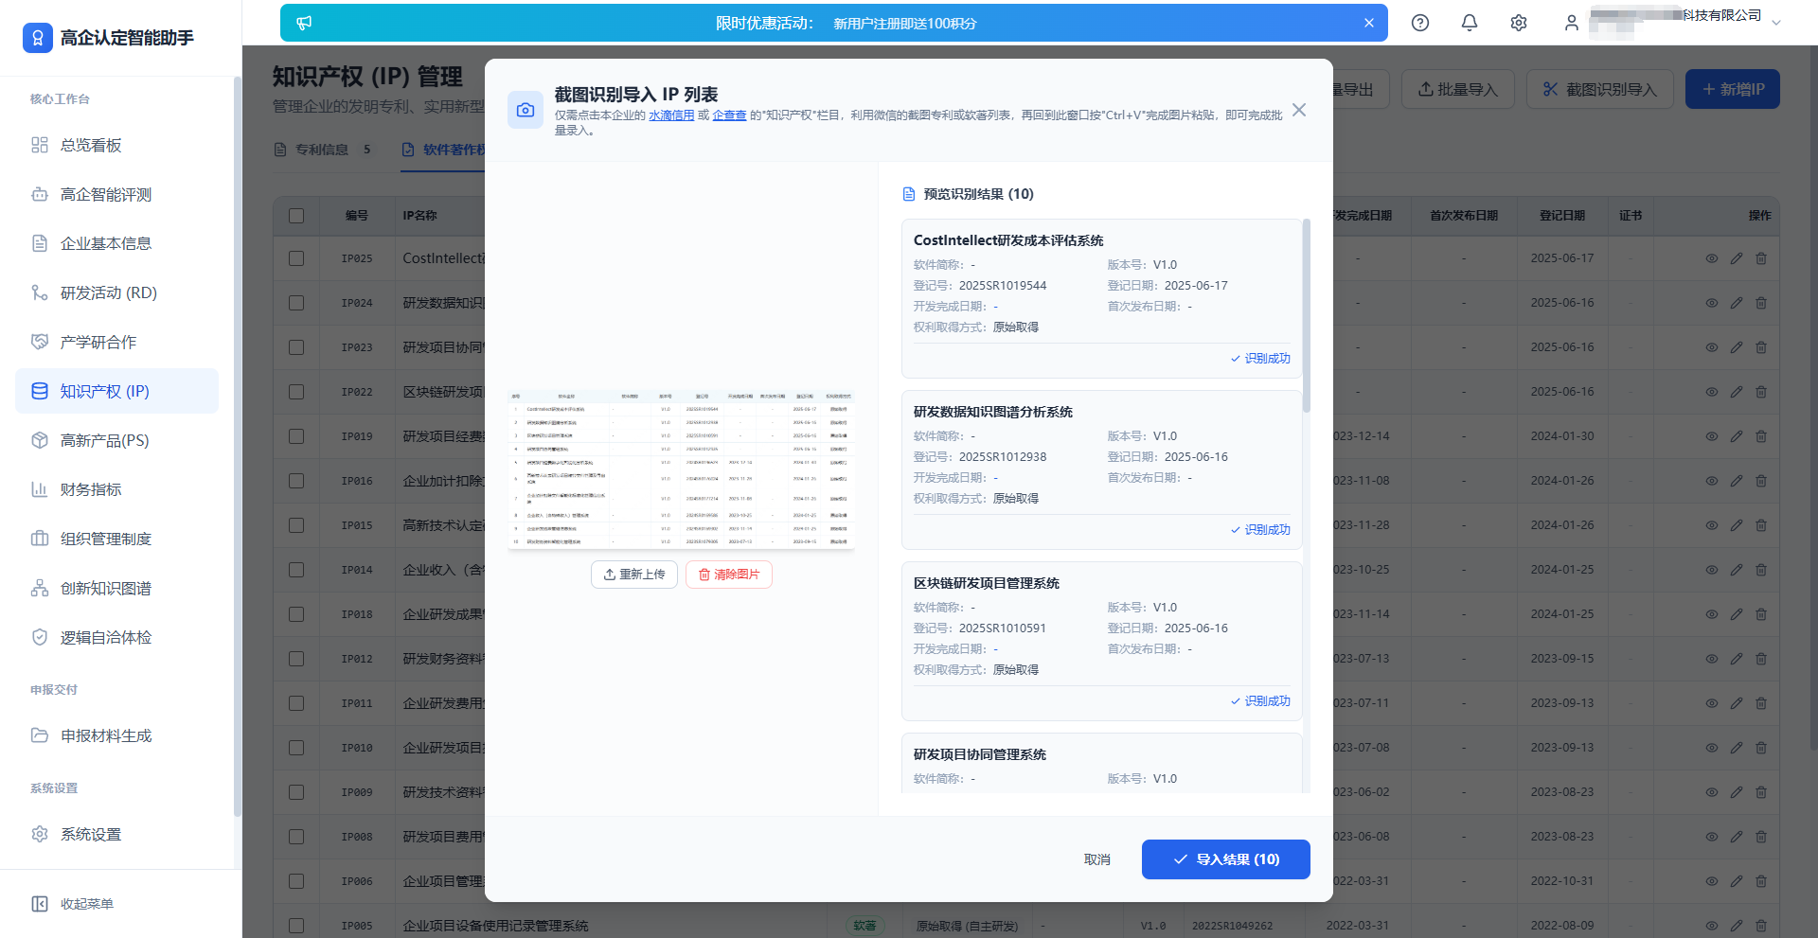Check the IP019 row checkbox

pos(296,436)
